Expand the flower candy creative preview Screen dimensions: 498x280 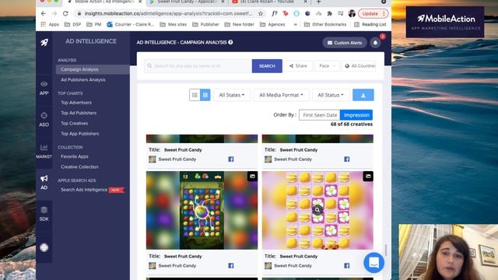(x=368, y=177)
